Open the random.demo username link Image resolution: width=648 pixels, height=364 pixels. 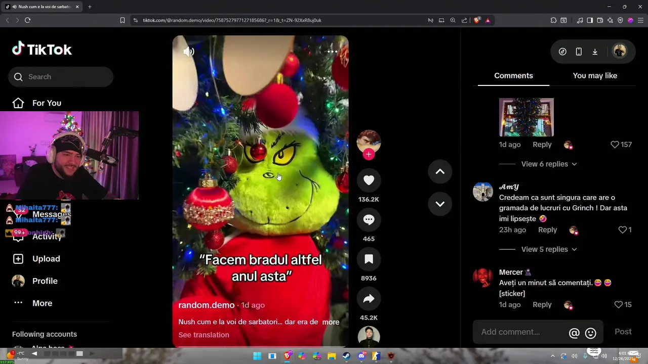pyautogui.click(x=206, y=305)
